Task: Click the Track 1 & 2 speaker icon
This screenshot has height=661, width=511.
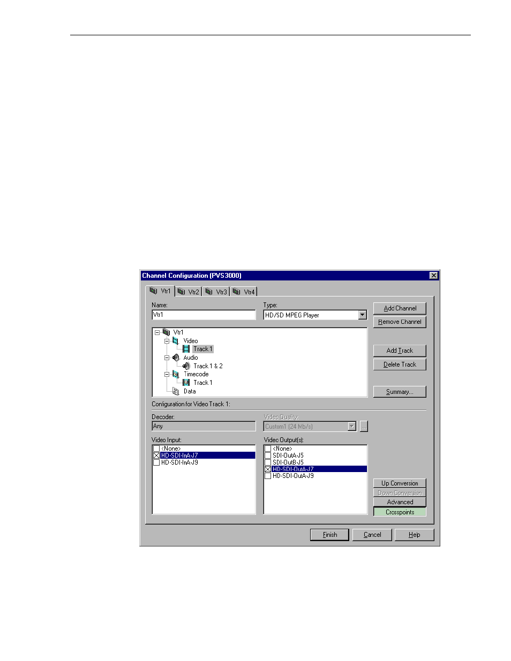Action: tap(186, 366)
